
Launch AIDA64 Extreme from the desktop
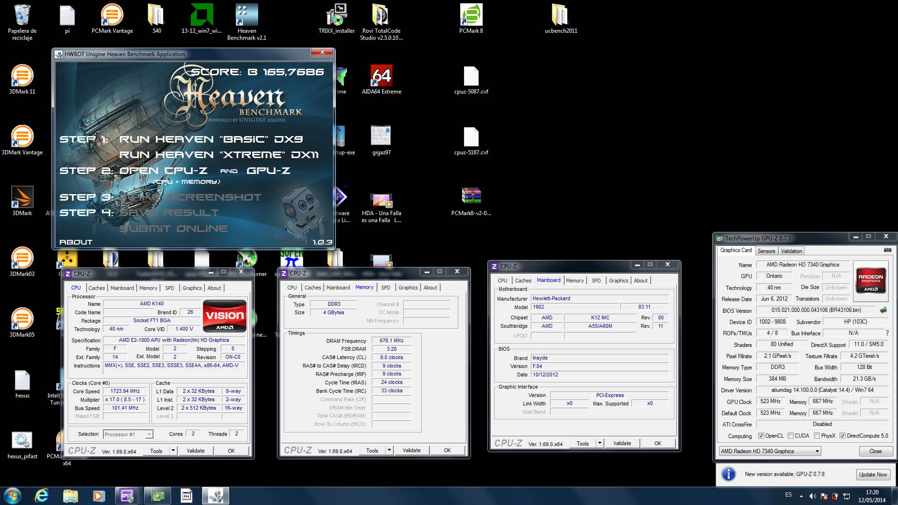[381, 79]
